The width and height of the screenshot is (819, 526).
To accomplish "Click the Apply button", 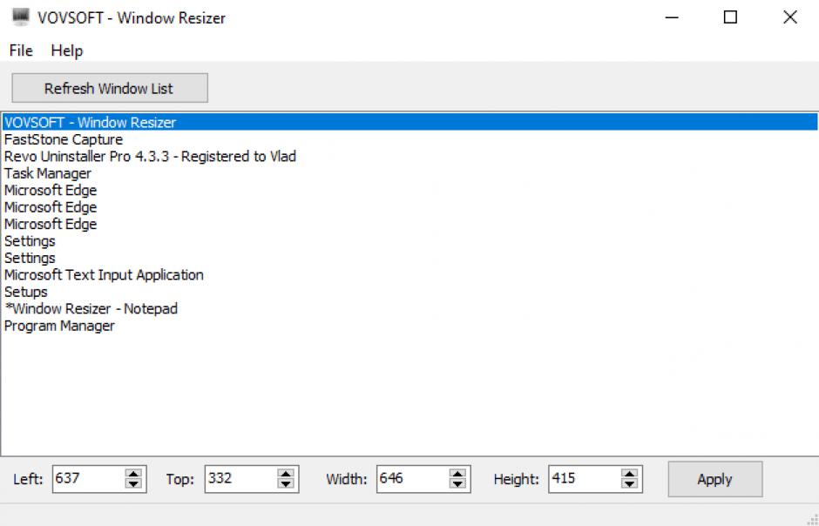I will point(714,479).
